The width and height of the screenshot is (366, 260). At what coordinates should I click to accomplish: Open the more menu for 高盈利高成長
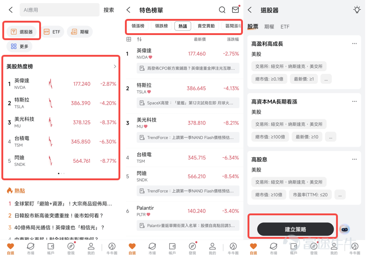(x=354, y=44)
